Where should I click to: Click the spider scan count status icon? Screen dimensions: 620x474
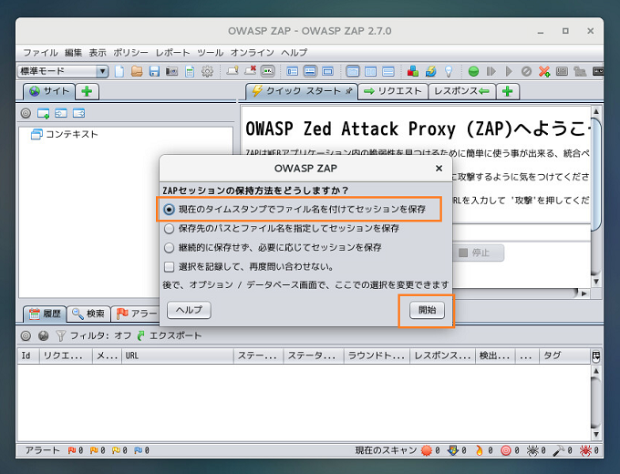533,450
